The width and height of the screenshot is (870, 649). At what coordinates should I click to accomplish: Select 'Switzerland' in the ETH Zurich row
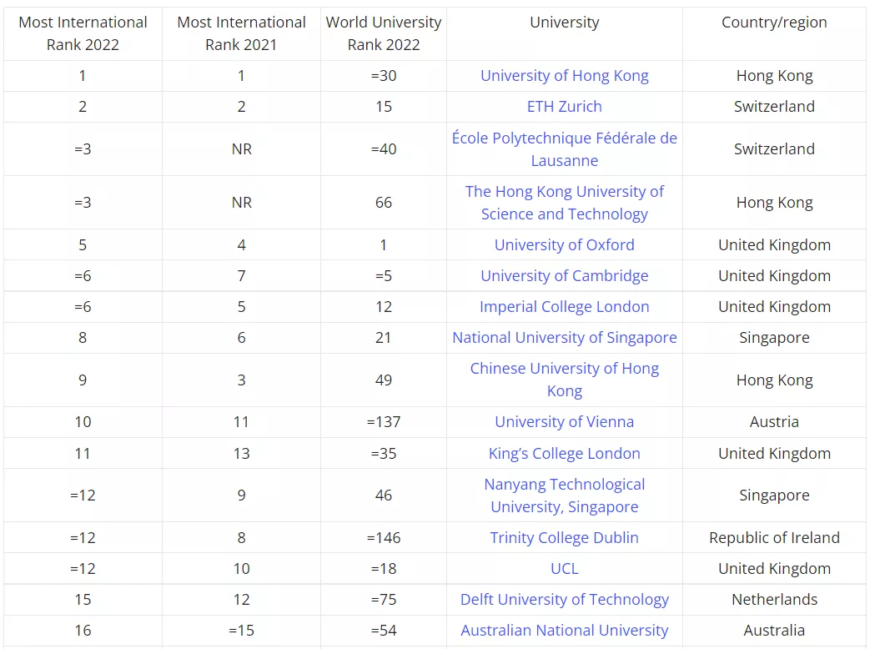774,107
